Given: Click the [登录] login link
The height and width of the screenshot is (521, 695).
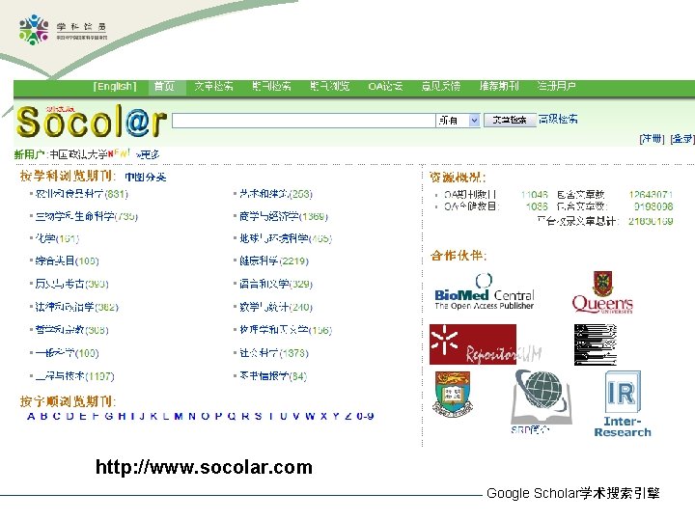Looking at the screenshot, I should coord(682,139).
